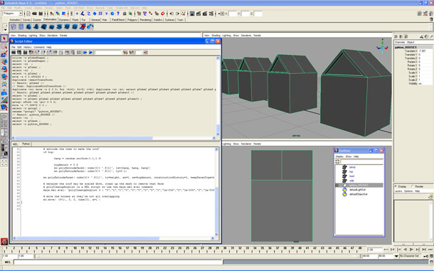Viewport: 434px width, 271px height.
Task: Open the Command menu in Script Editor
Action: pyautogui.click(x=38, y=48)
